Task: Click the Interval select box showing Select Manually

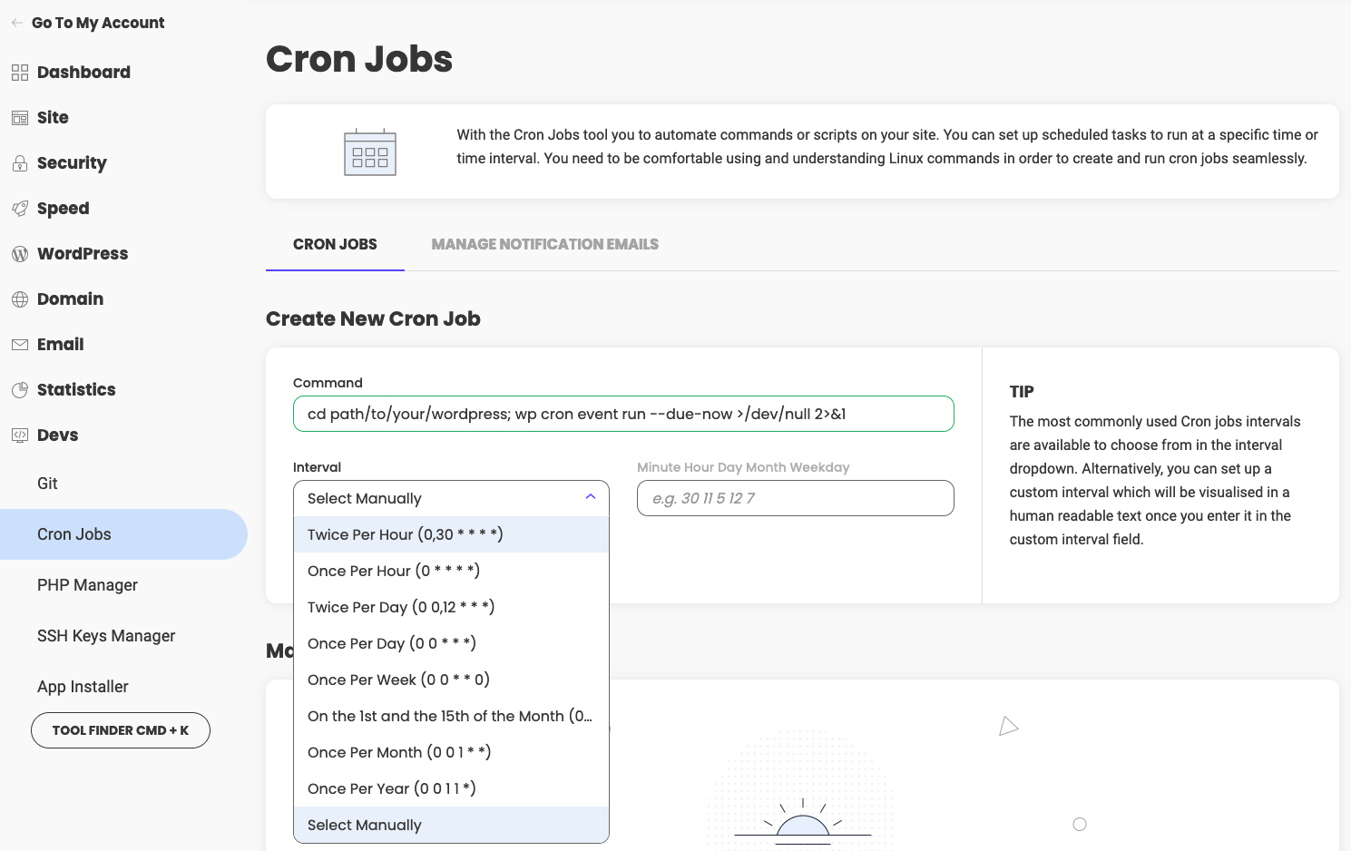Action: [x=451, y=498]
